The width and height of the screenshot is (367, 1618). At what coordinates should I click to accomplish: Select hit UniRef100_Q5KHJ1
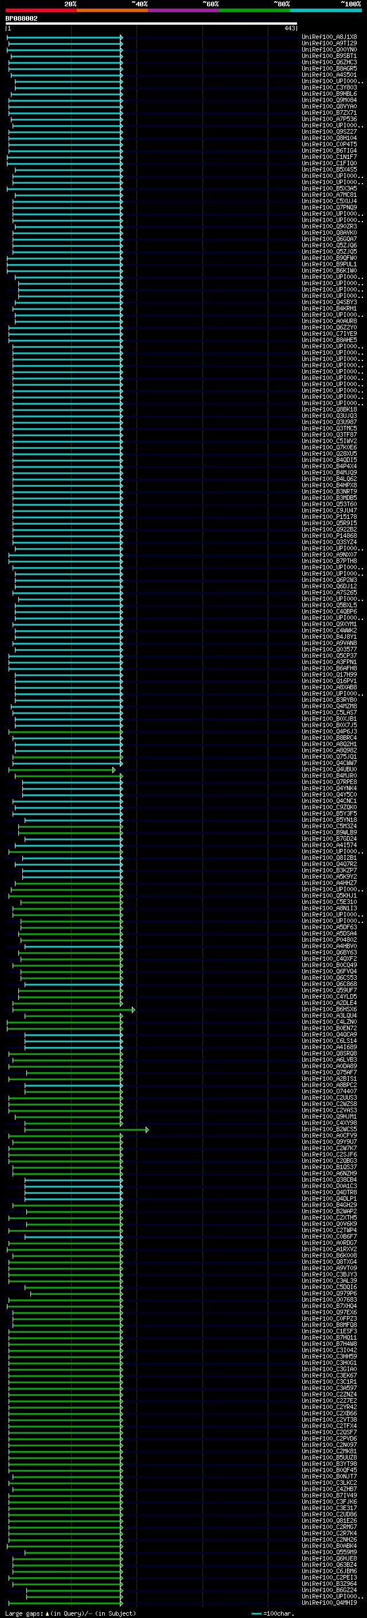[329, 896]
